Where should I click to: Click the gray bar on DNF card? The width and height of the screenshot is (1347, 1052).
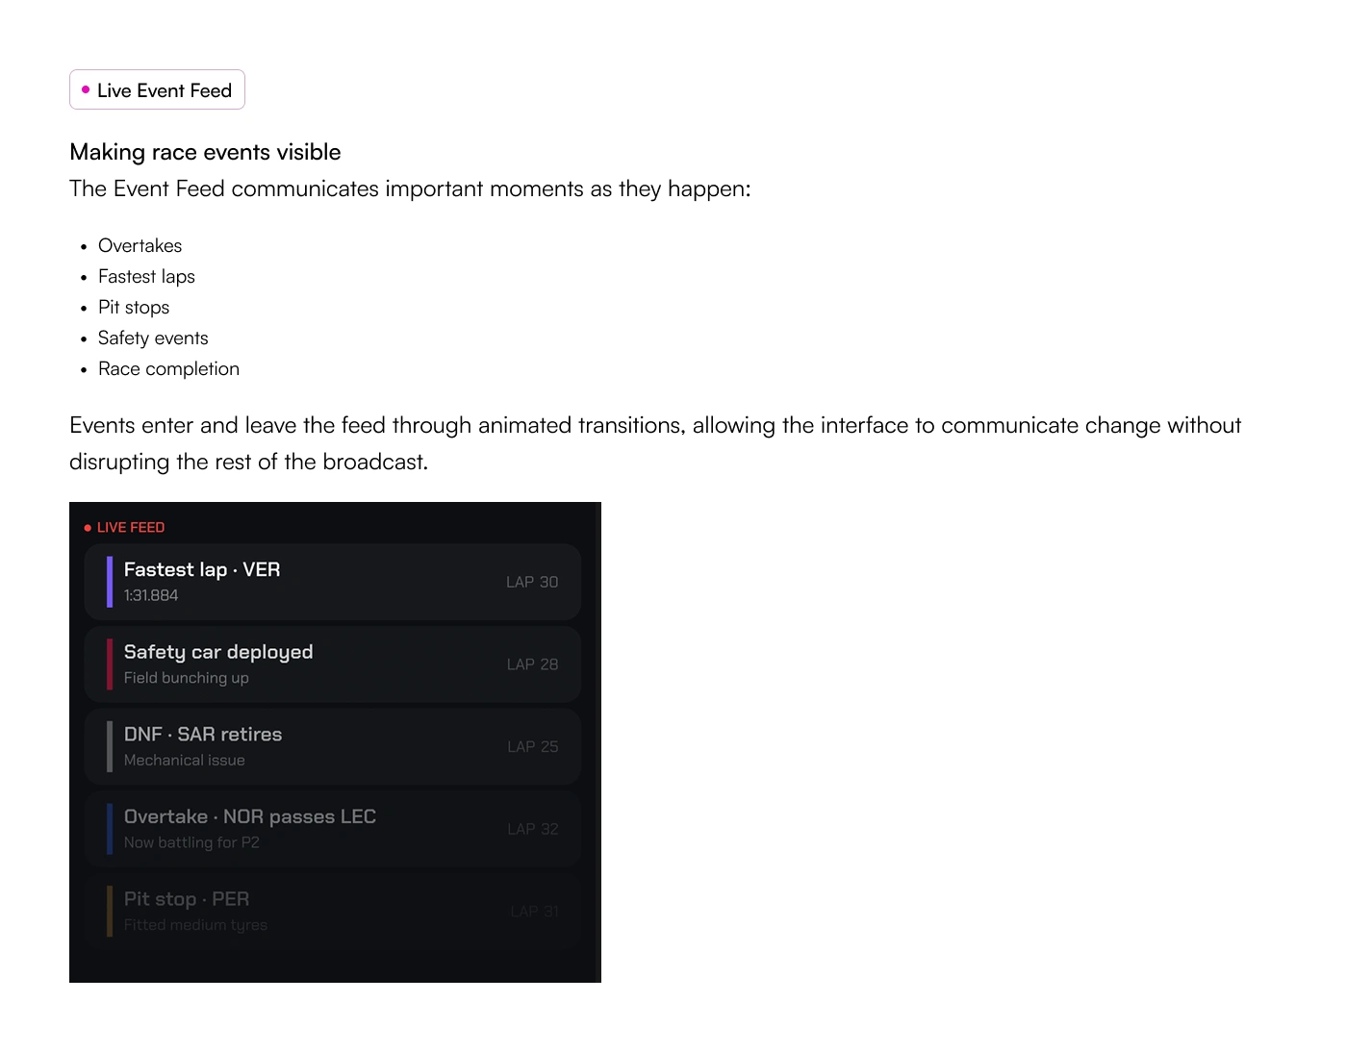coord(110,747)
